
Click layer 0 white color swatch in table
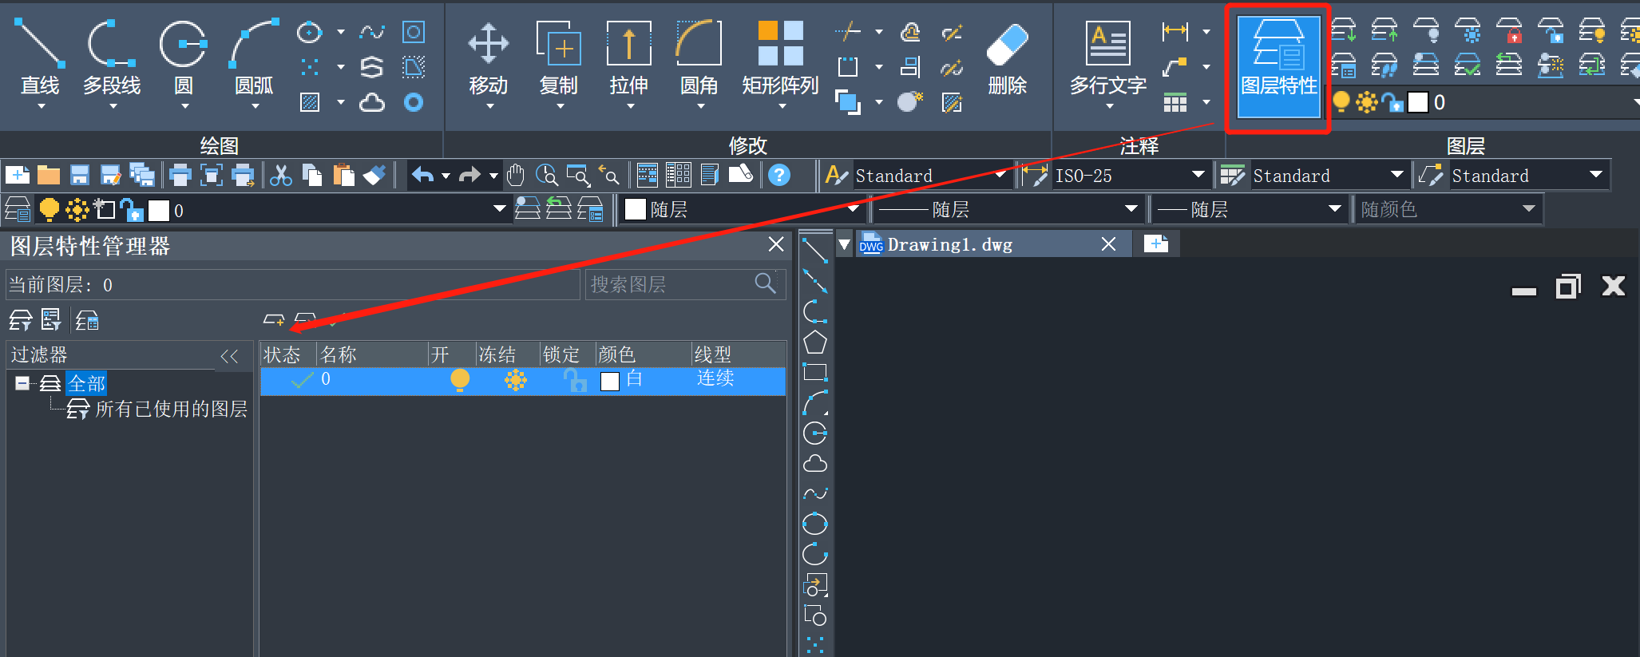pyautogui.click(x=610, y=382)
